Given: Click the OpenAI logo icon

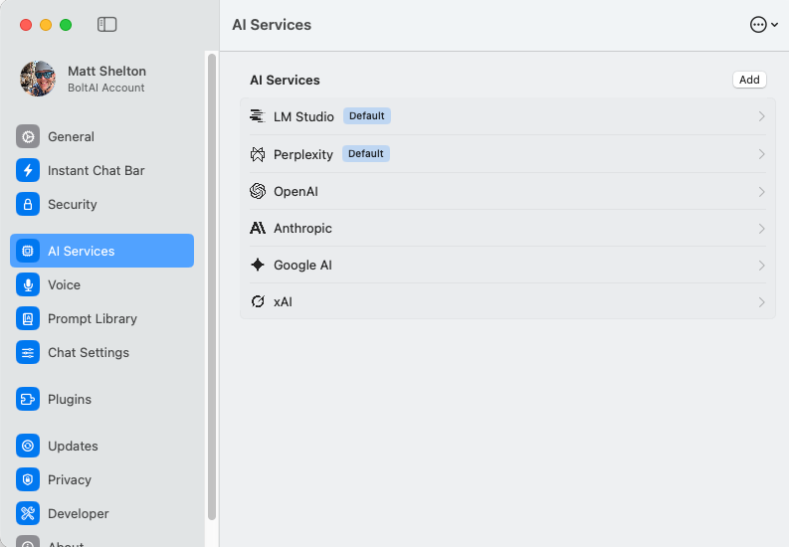Looking at the screenshot, I should [x=257, y=191].
